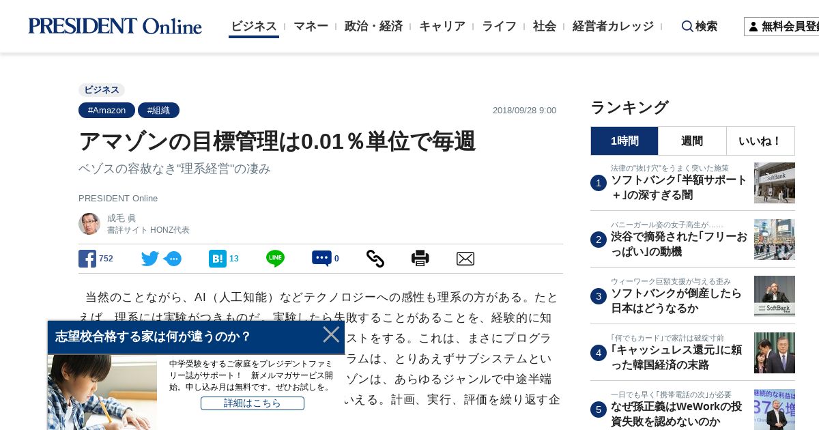Open search with magnifier 検索

click(700, 26)
